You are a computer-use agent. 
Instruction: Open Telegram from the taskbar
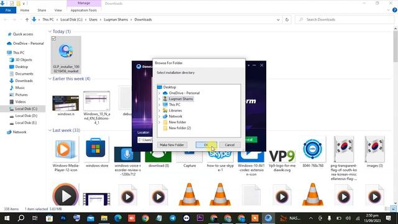[x=173, y=218]
